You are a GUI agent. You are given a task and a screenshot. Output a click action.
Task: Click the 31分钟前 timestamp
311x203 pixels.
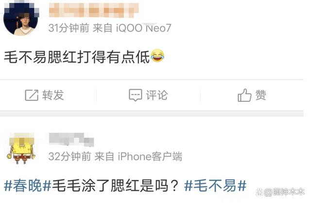click(x=69, y=28)
